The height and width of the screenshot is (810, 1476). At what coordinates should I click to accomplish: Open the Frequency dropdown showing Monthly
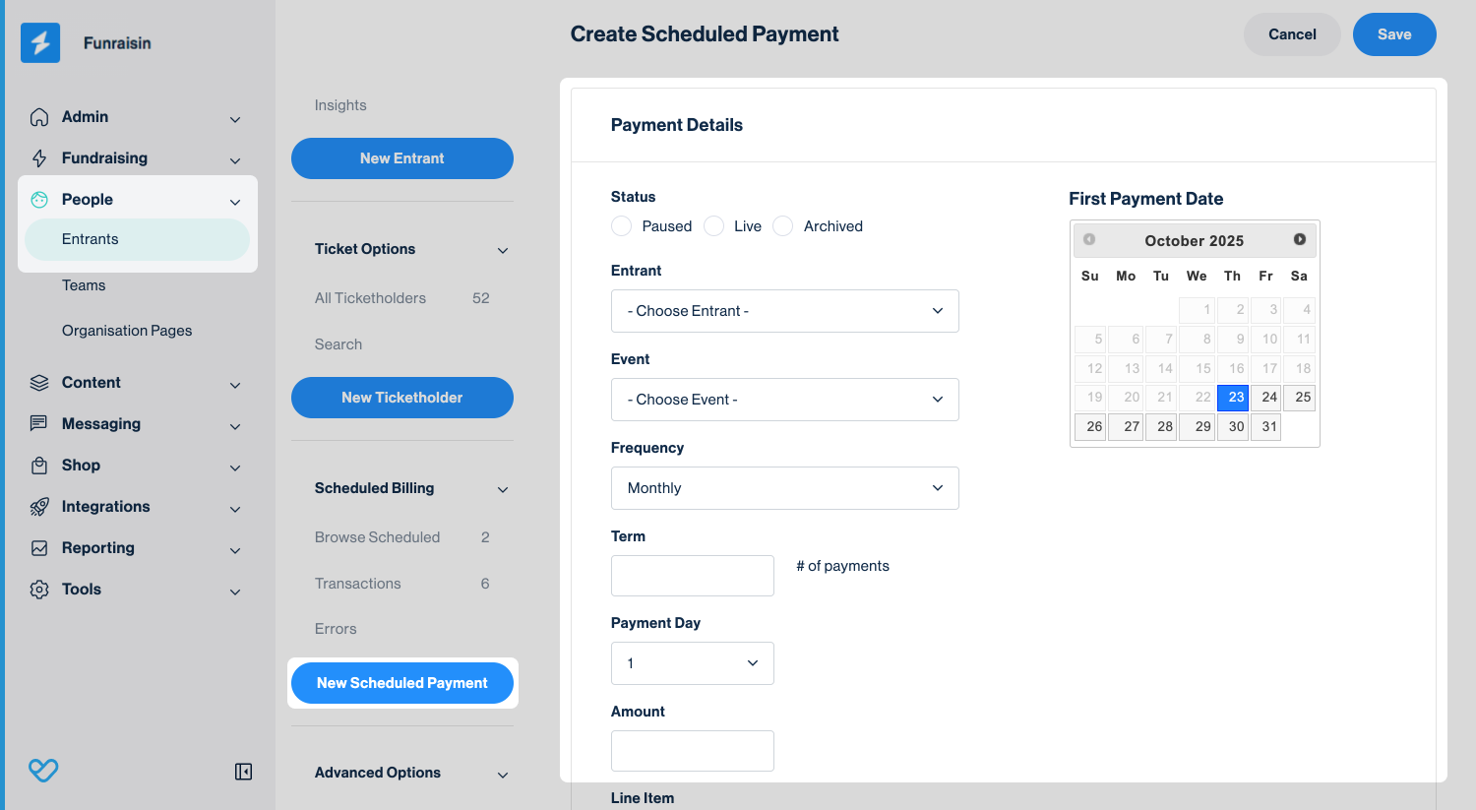tap(784, 488)
